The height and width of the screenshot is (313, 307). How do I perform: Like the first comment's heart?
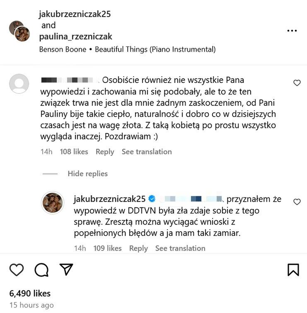coord(297,83)
